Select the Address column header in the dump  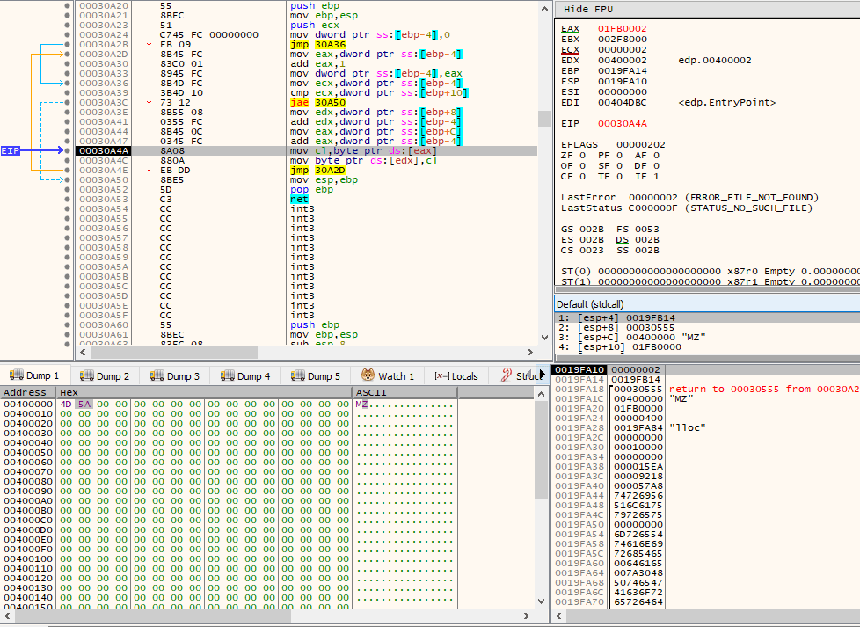click(x=25, y=392)
